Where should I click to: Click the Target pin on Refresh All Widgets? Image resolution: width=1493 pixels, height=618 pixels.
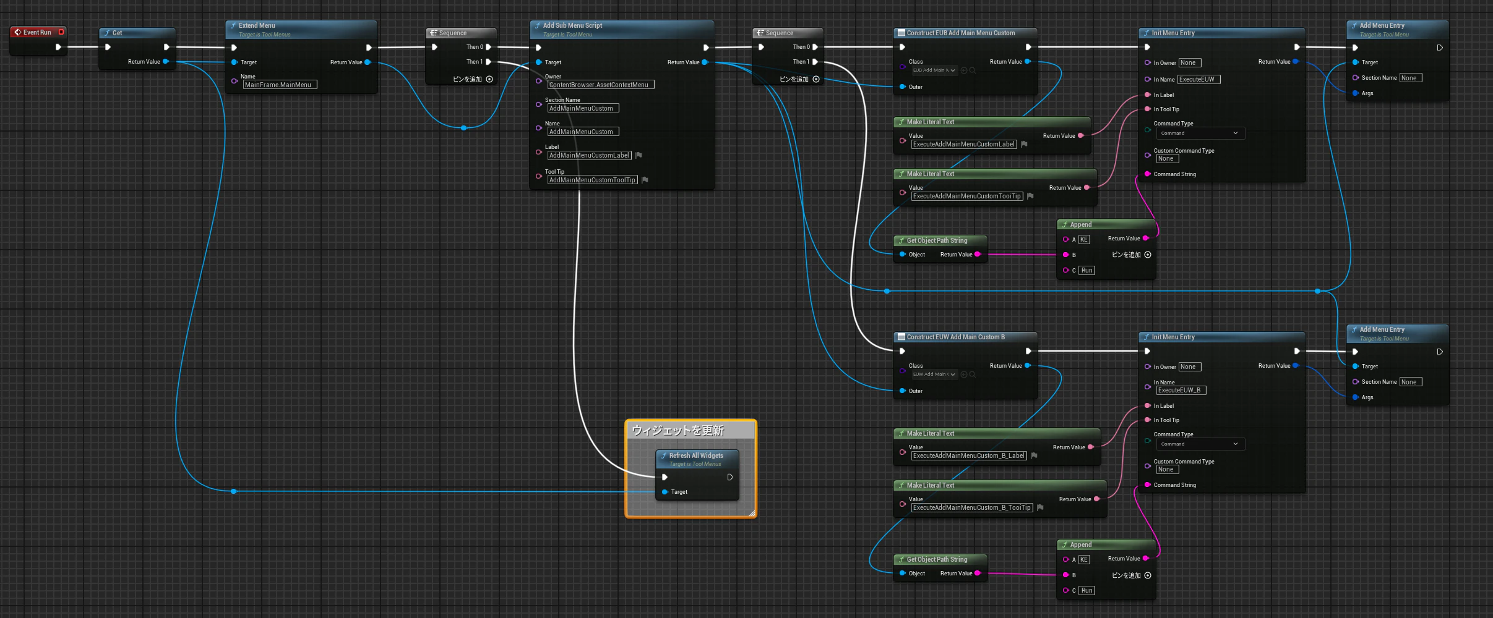tap(665, 492)
